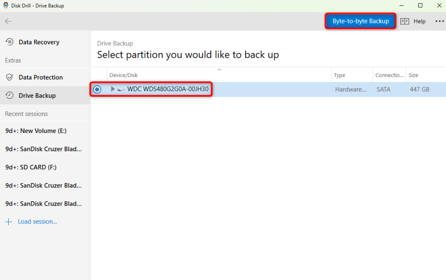Click the back arrow navigation icon
The image size is (446, 280).
point(8,21)
